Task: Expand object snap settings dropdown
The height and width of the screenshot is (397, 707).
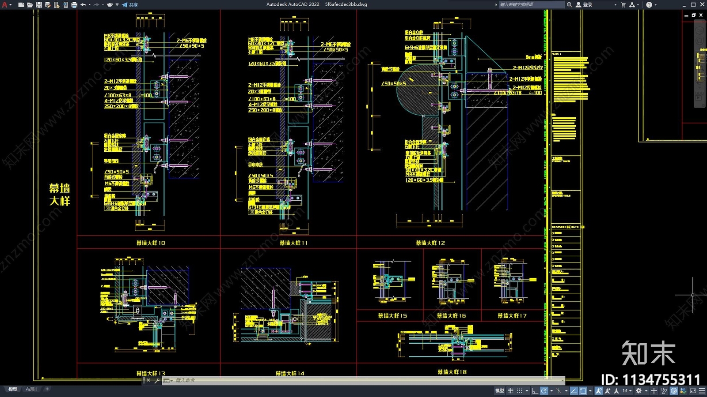Action: point(590,390)
